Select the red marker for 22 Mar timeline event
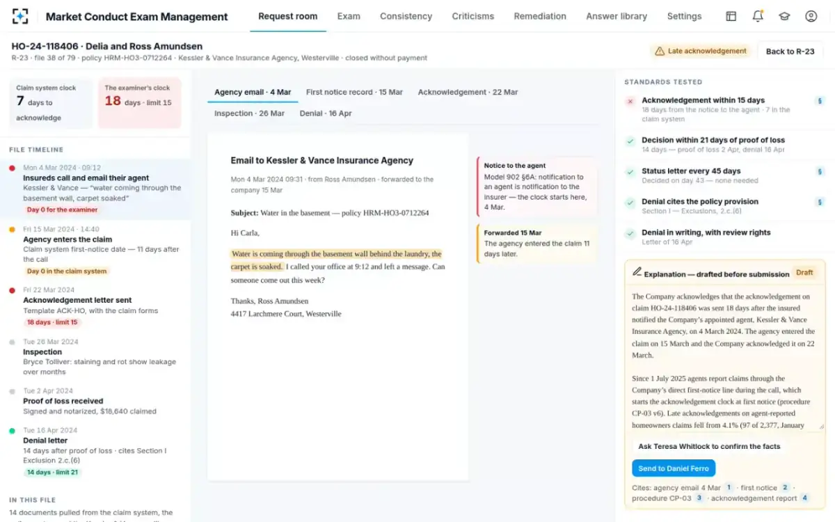 pyautogui.click(x=12, y=290)
